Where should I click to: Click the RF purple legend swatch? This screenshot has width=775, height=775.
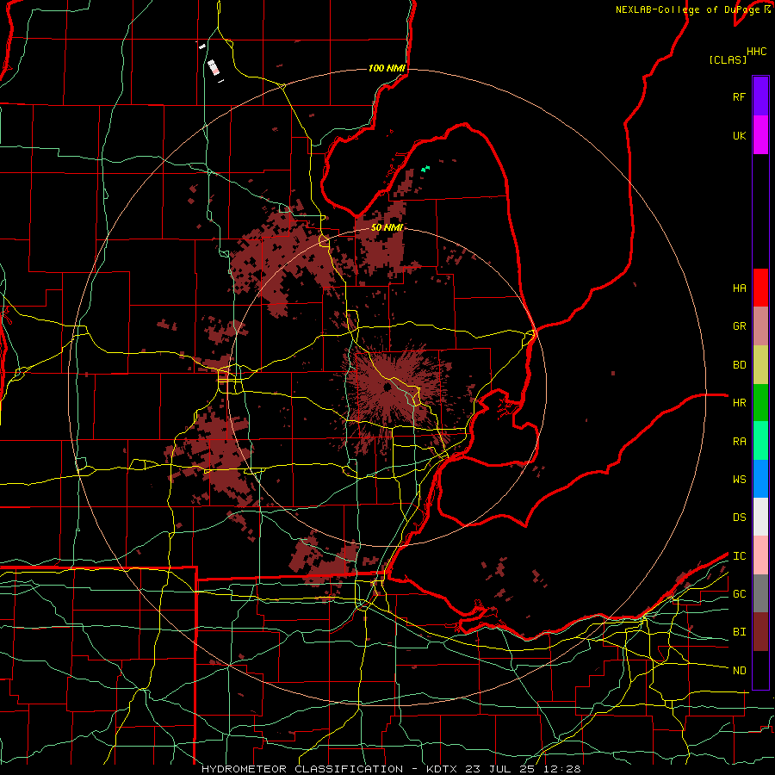(760, 96)
